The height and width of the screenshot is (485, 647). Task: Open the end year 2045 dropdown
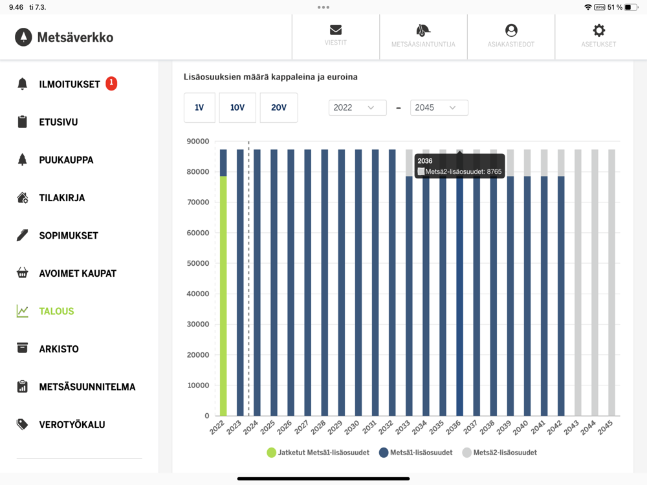point(439,107)
